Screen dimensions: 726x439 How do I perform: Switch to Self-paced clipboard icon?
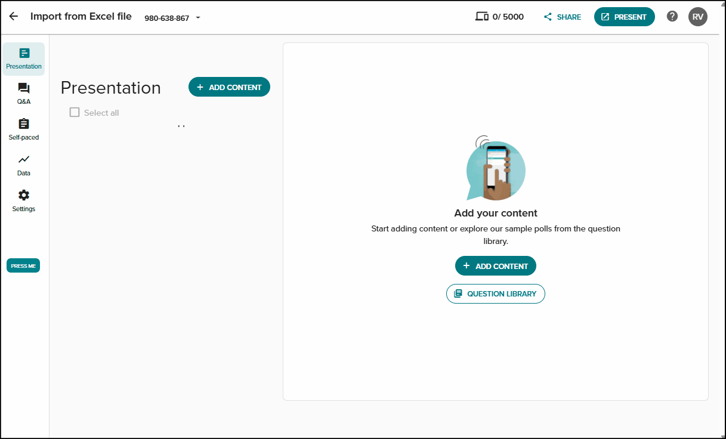click(24, 123)
